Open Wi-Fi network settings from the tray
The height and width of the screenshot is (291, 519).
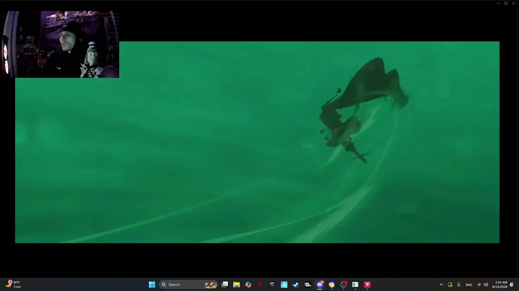[479, 285]
